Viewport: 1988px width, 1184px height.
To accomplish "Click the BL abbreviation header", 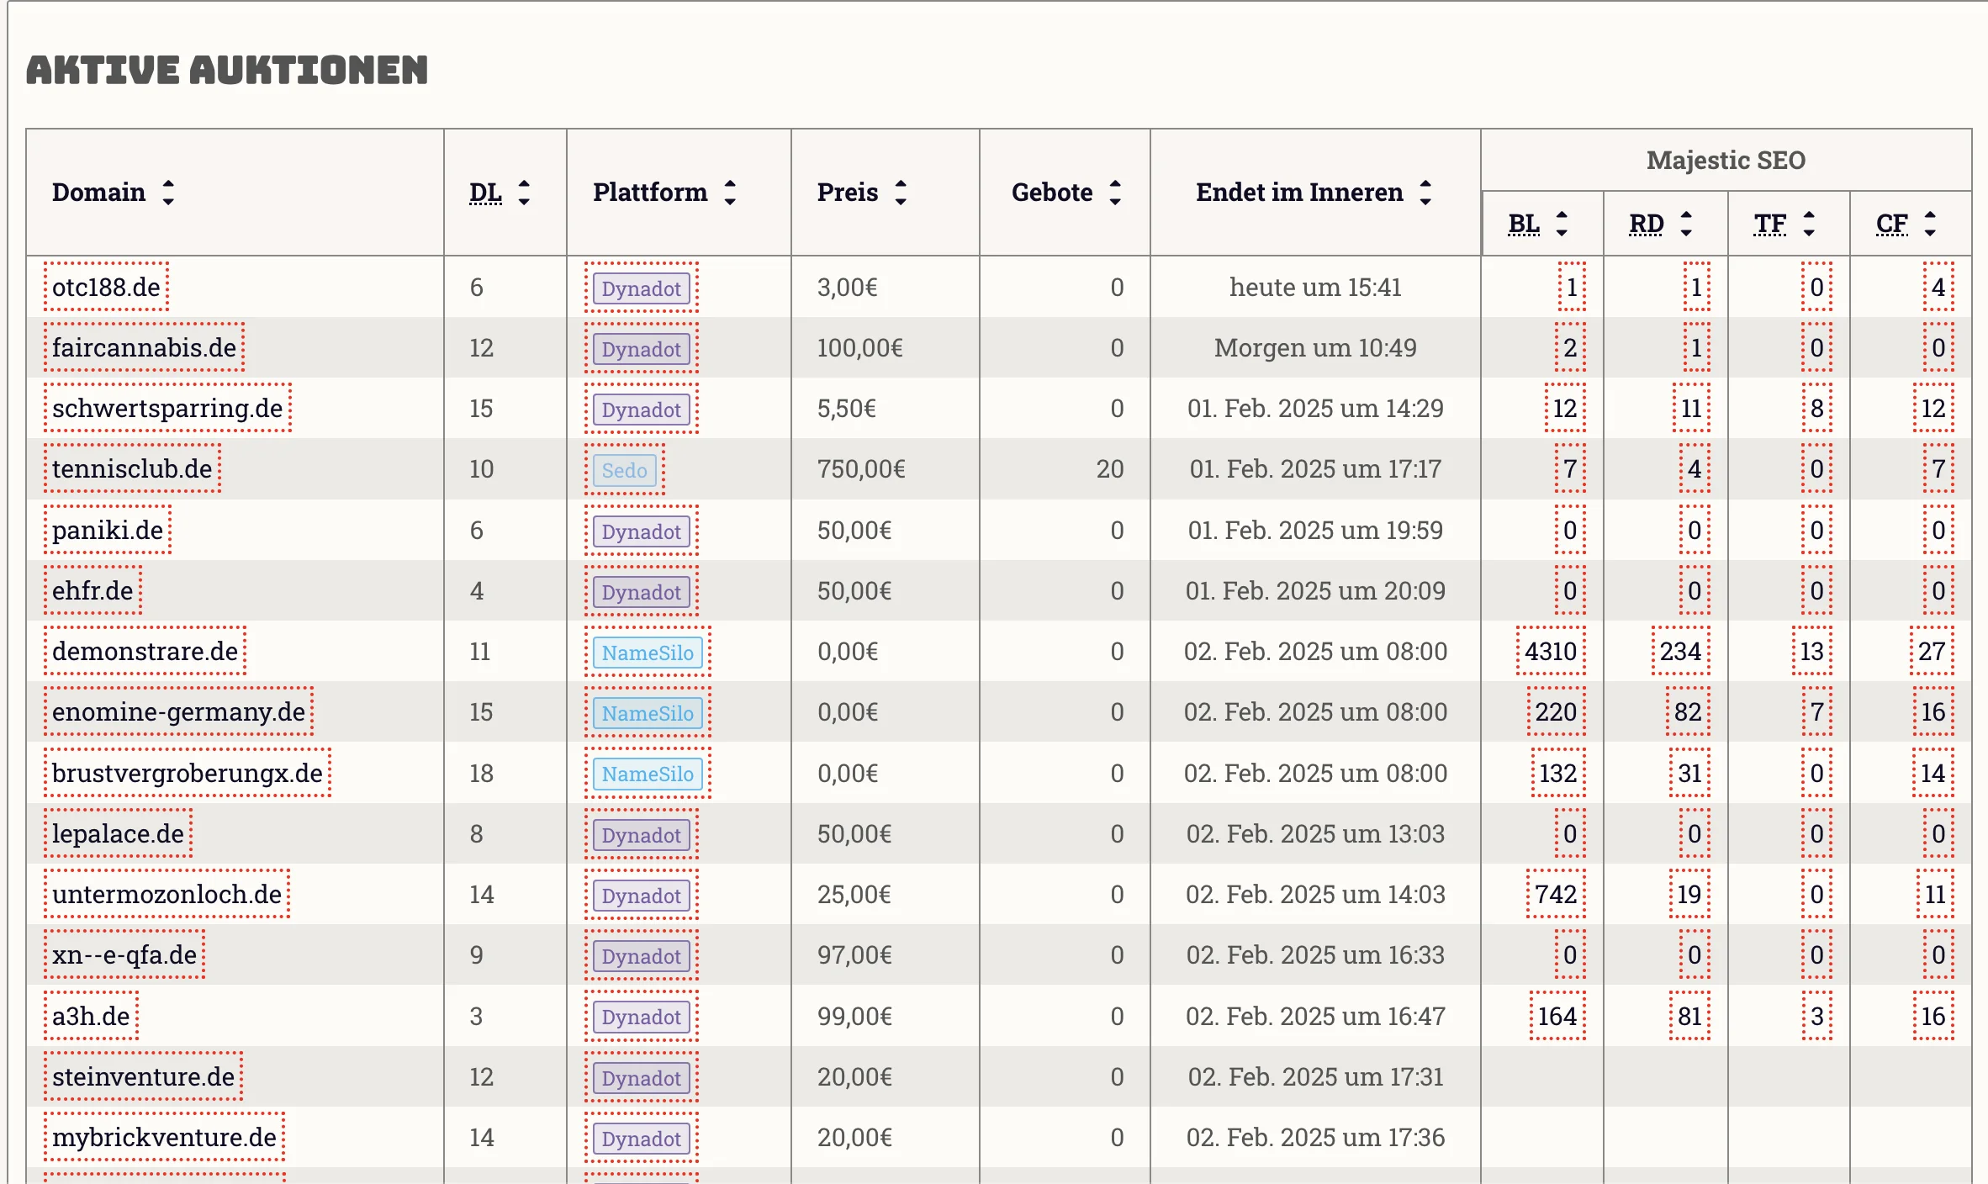I will (x=1524, y=224).
